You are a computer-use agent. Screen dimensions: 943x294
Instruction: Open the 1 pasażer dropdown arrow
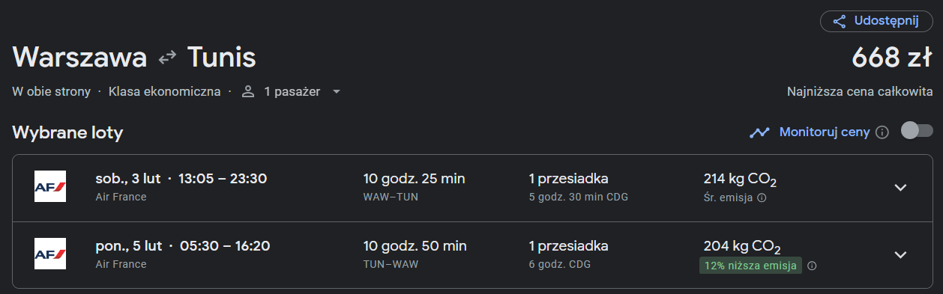coord(337,92)
